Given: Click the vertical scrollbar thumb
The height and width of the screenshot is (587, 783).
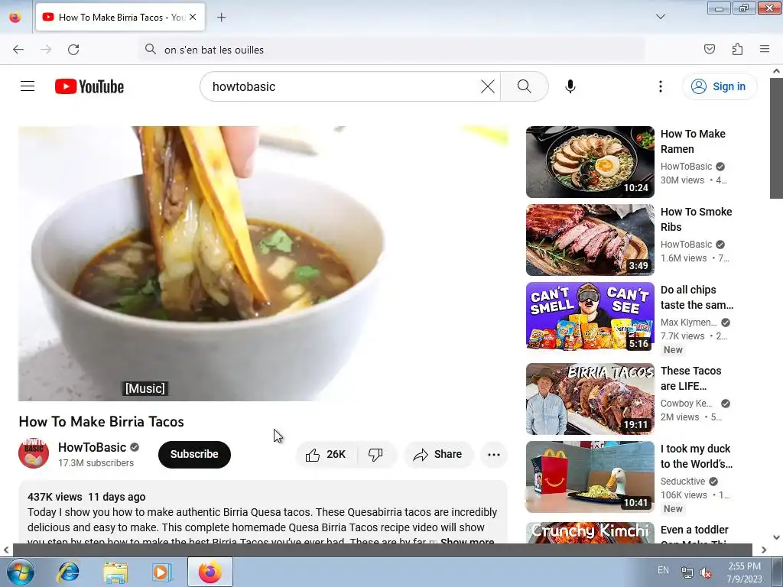Looking at the screenshot, I should 776,138.
